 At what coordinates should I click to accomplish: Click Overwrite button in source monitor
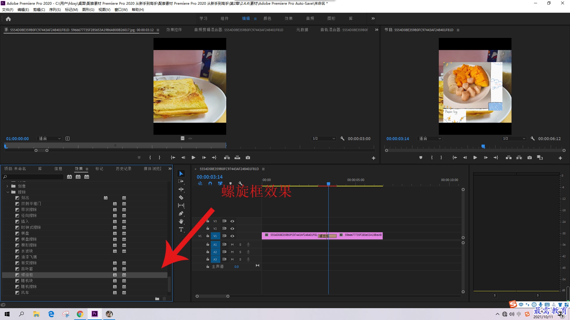237,158
